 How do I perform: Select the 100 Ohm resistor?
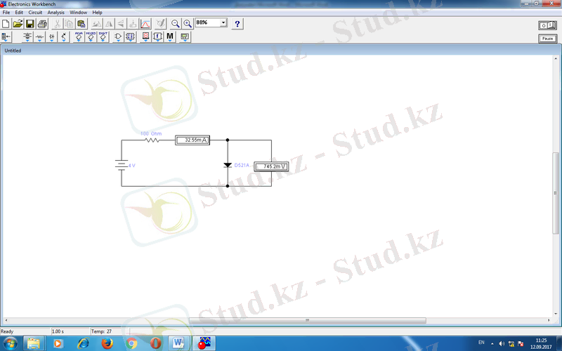[x=152, y=140]
